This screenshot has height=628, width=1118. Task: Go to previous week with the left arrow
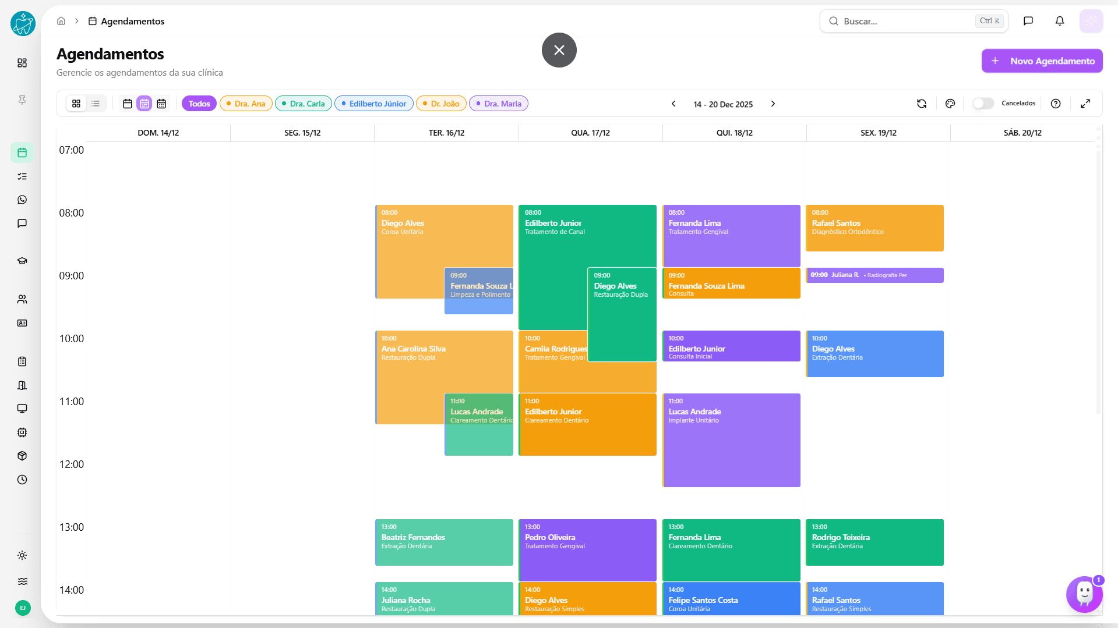click(x=673, y=104)
